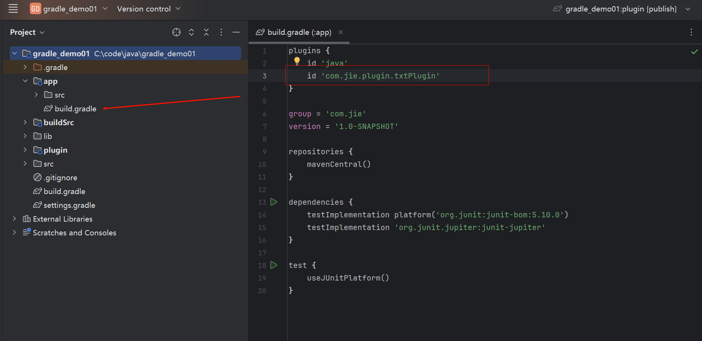Open Project panel options (three dots)

coord(221,32)
